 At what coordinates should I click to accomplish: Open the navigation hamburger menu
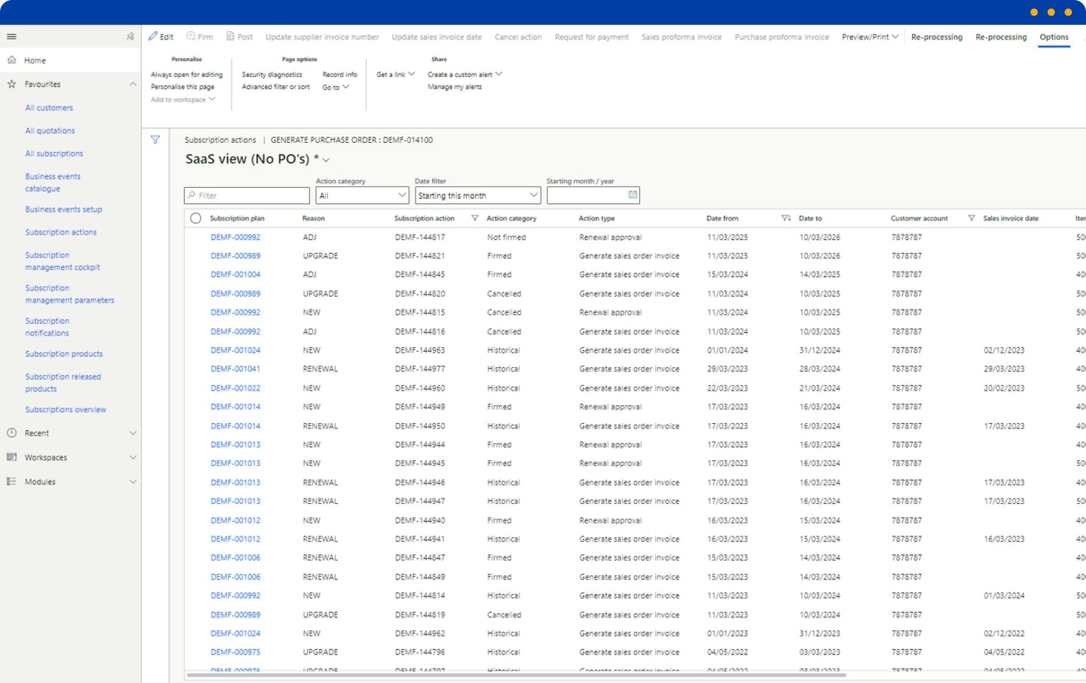11,37
